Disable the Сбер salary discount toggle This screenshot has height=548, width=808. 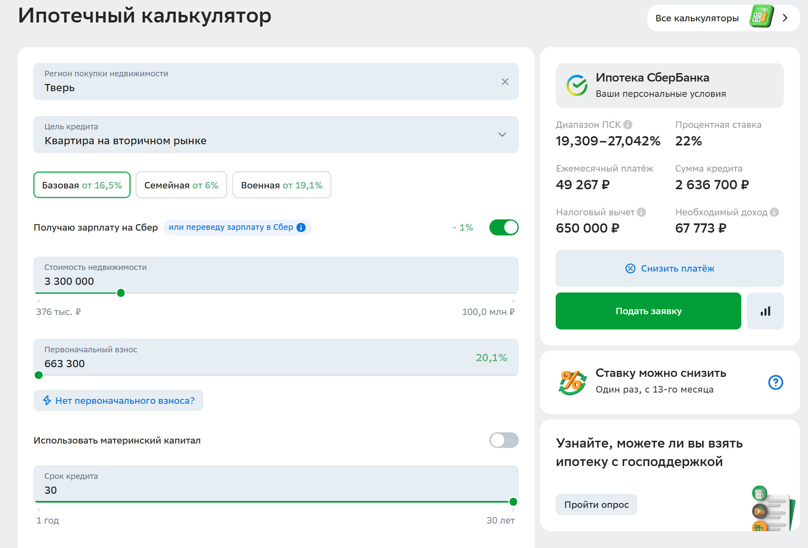(x=504, y=227)
